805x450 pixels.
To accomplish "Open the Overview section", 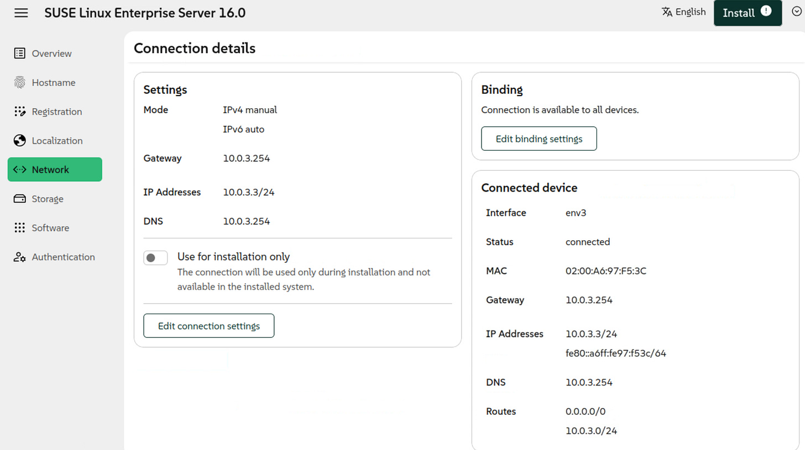I will 55,54.
